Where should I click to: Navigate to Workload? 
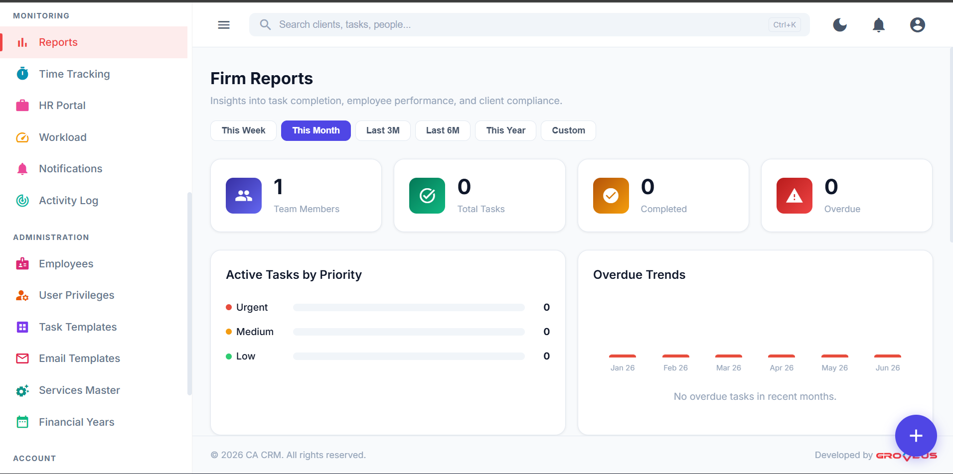tap(94, 137)
